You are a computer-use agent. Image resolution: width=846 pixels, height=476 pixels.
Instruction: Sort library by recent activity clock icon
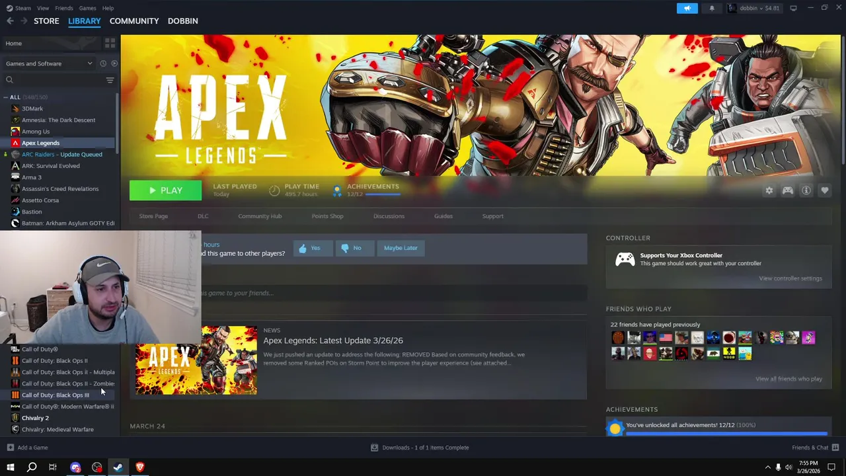(x=102, y=63)
